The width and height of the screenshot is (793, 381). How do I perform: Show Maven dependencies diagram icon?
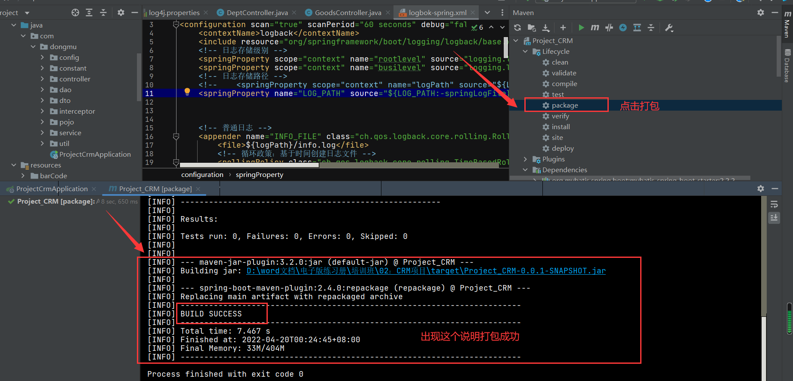click(637, 28)
